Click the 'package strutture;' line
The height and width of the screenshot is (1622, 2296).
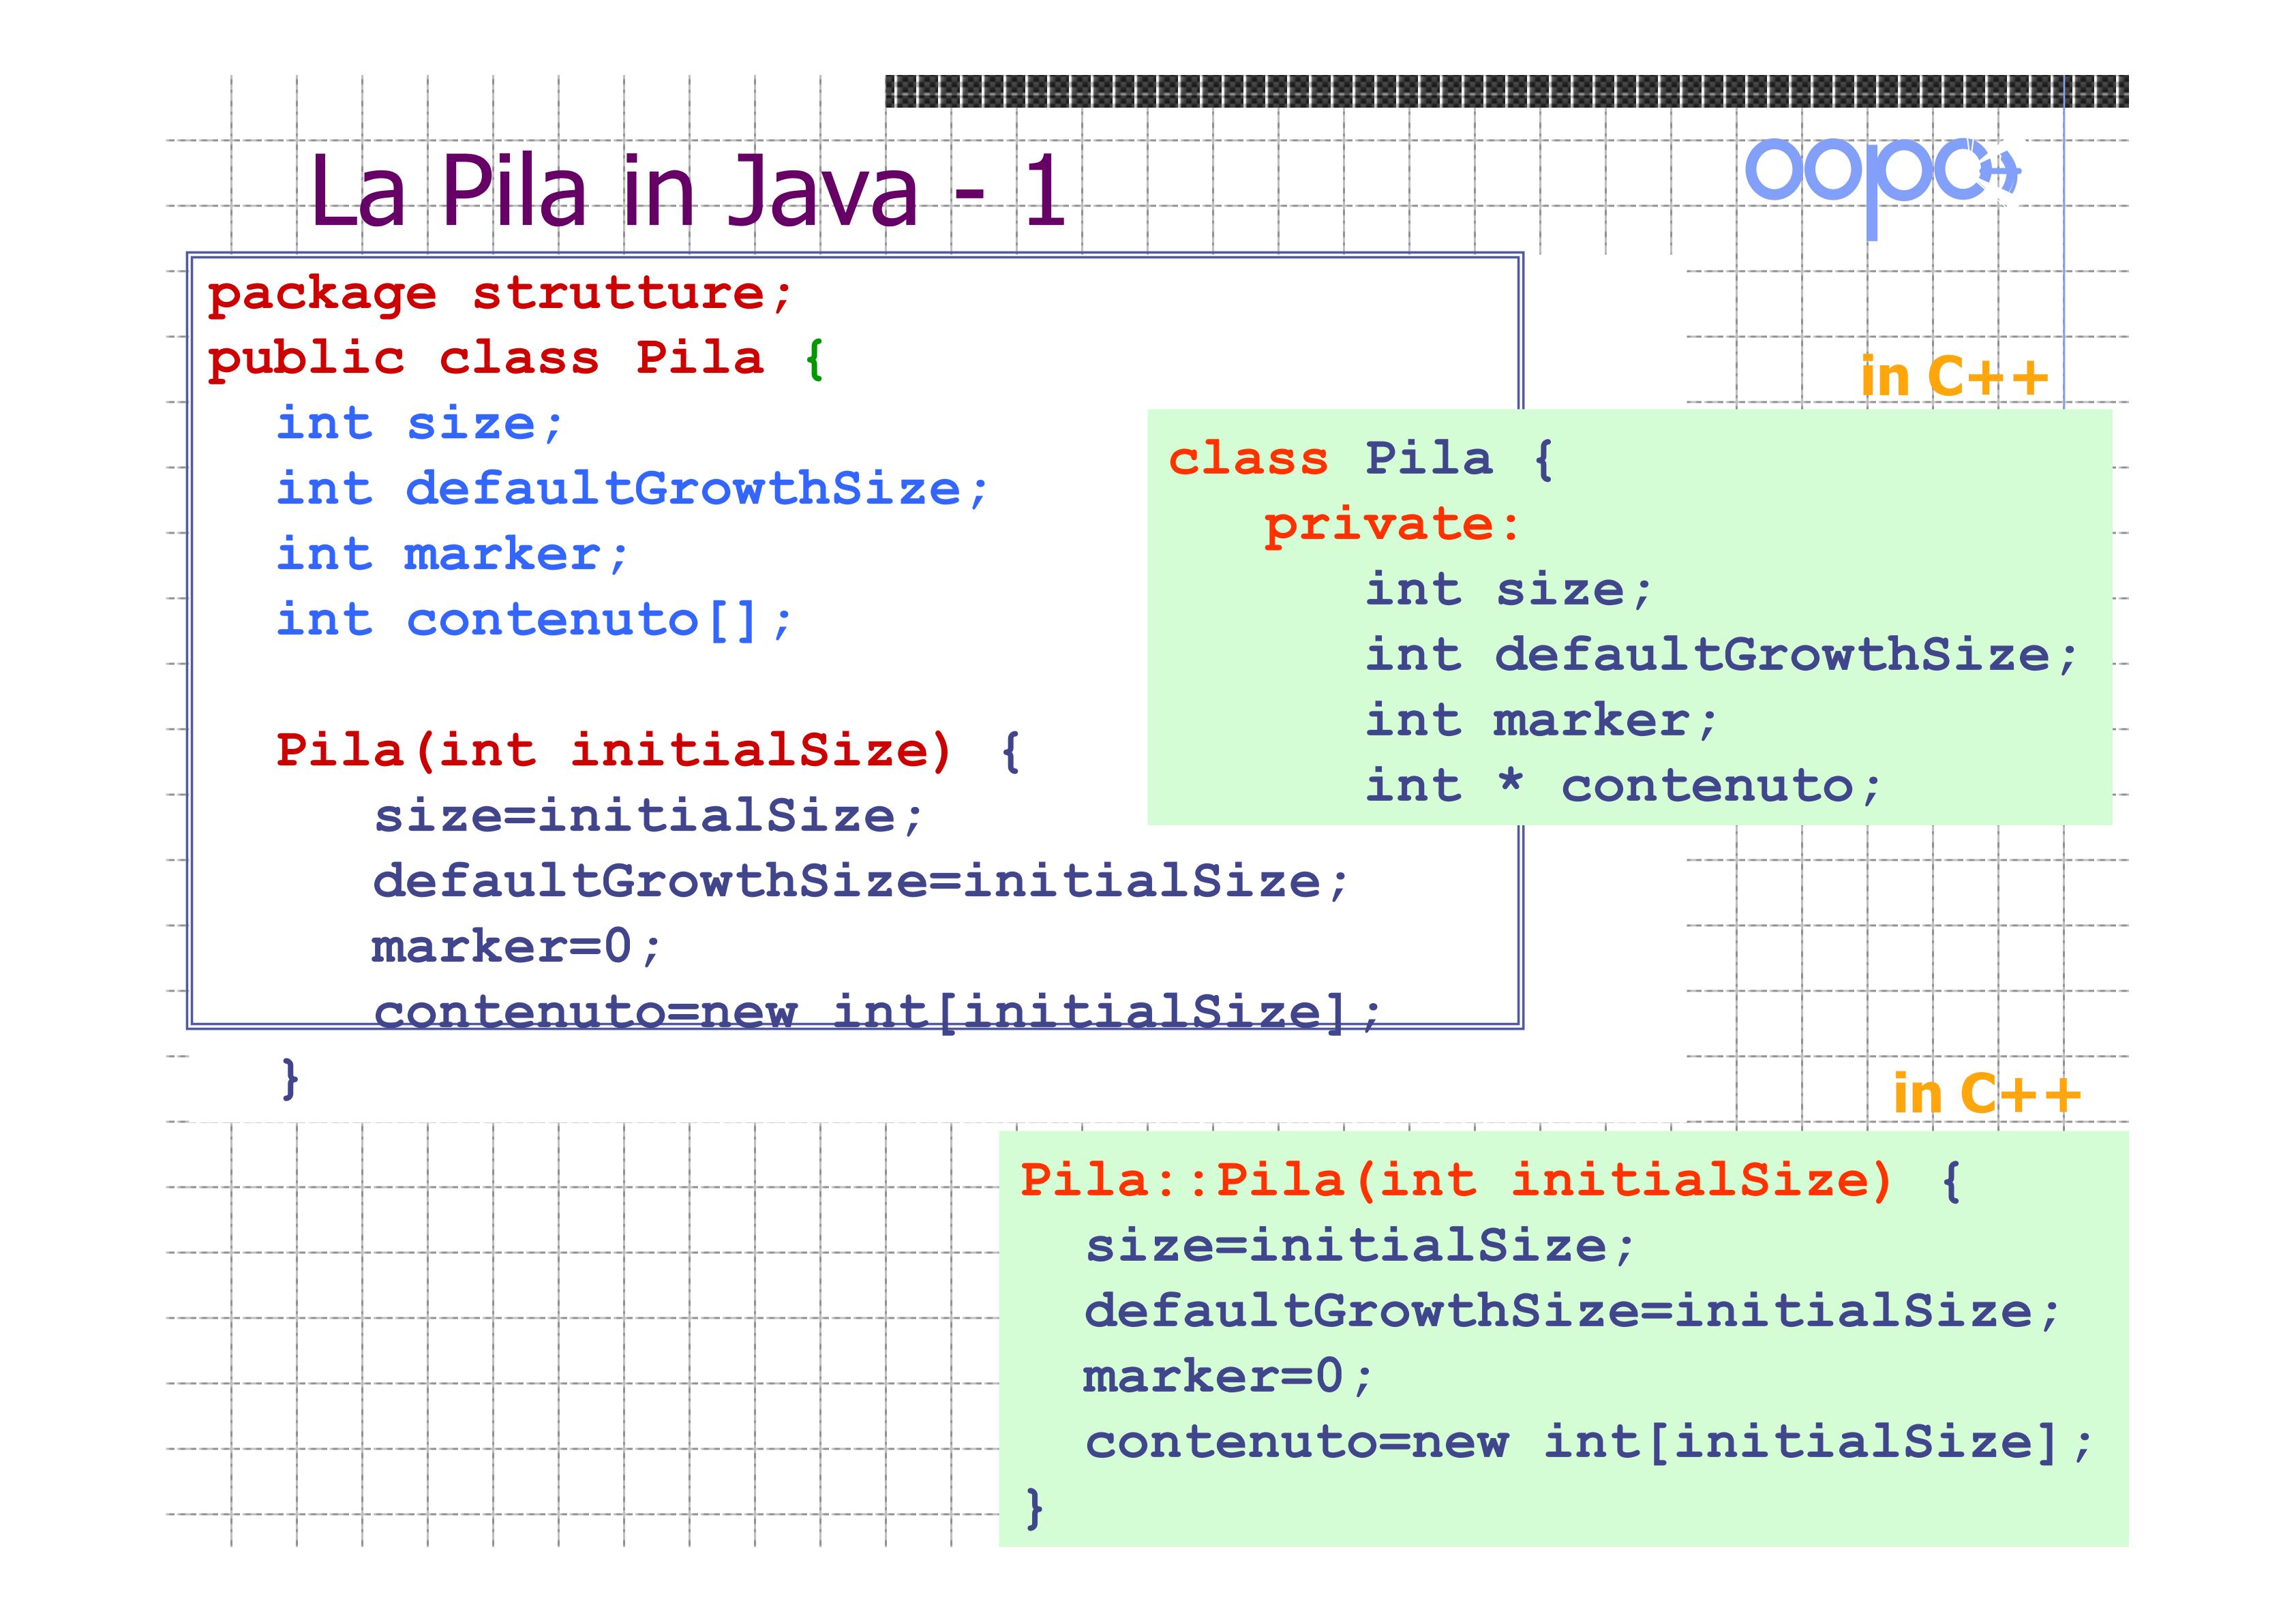pyautogui.click(x=500, y=294)
